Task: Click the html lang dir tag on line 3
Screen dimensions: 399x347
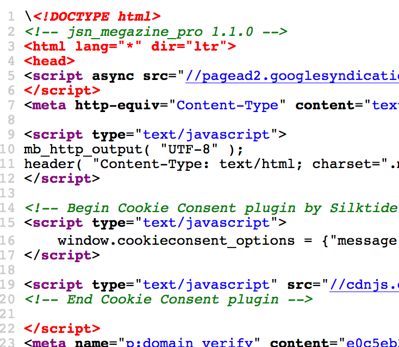Action: coord(130,47)
